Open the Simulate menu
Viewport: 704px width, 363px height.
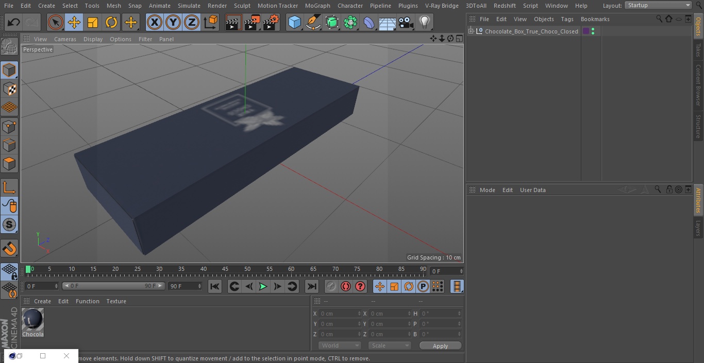coord(189,6)
